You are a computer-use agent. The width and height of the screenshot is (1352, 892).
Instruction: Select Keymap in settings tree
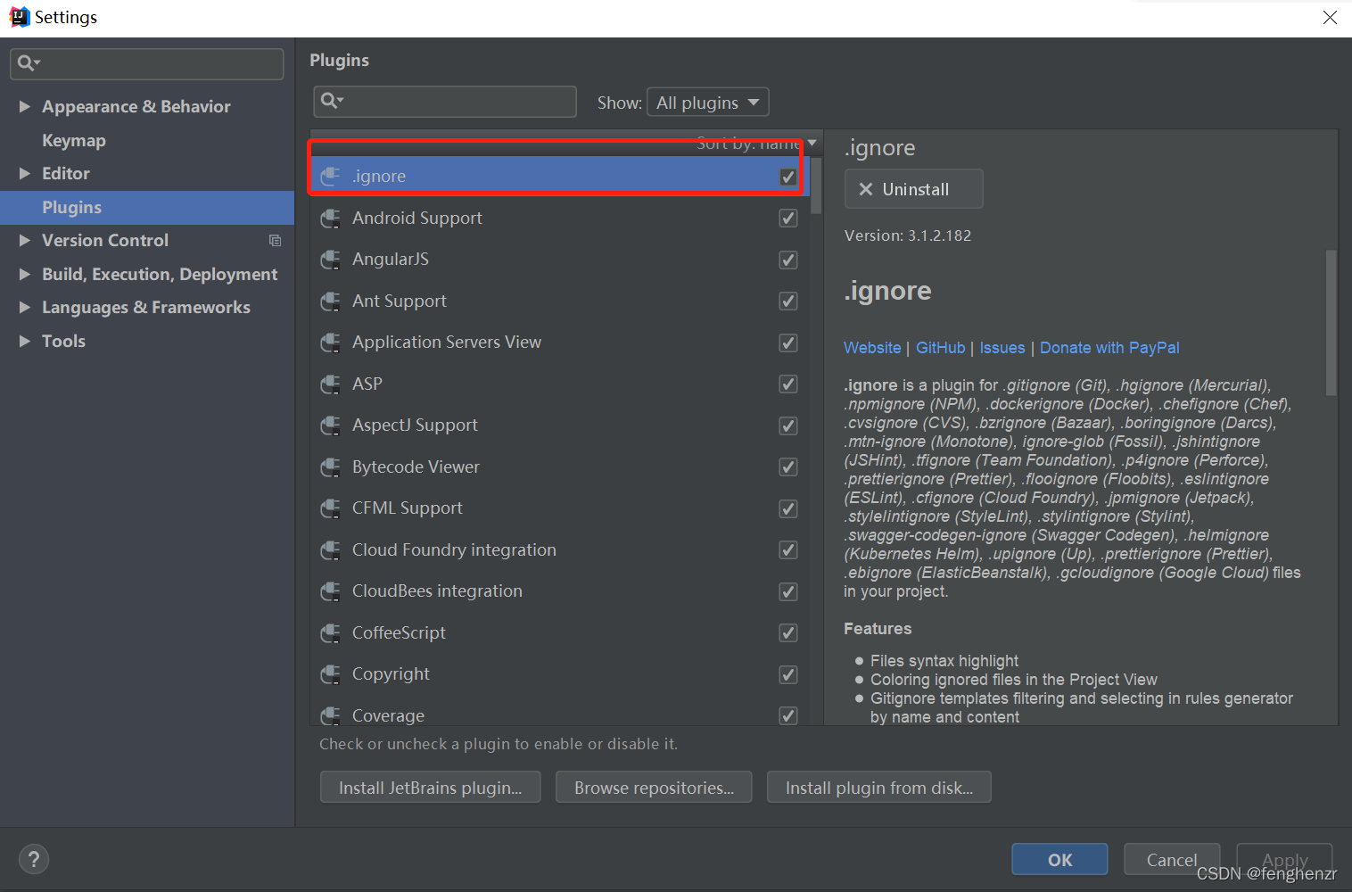(74, 140)
